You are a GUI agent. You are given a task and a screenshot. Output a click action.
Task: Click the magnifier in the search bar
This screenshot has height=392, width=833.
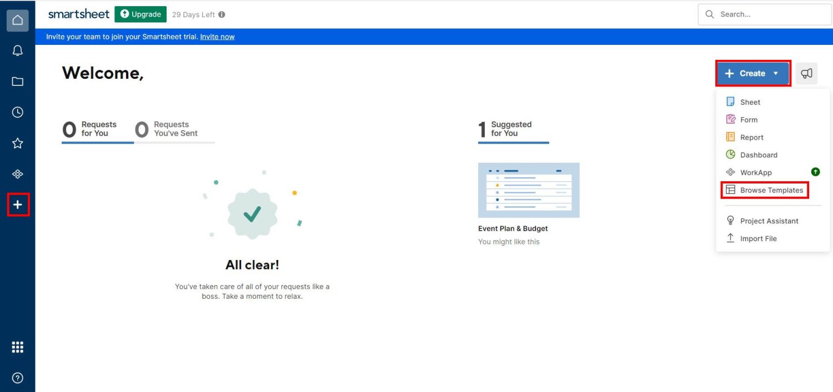(x=710, y=14)
